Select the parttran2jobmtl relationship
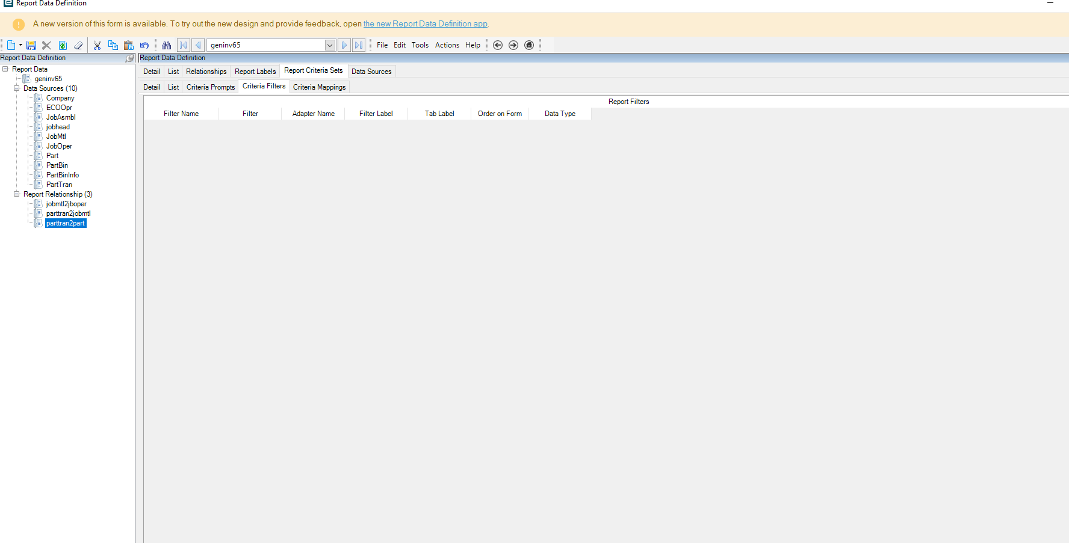Image resolution: width=1069 pixels, height=543 pixels. click(69, 213)
